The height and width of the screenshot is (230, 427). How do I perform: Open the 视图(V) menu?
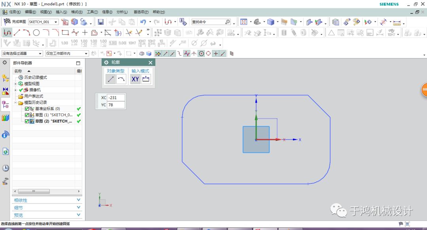tap(46, 12)
